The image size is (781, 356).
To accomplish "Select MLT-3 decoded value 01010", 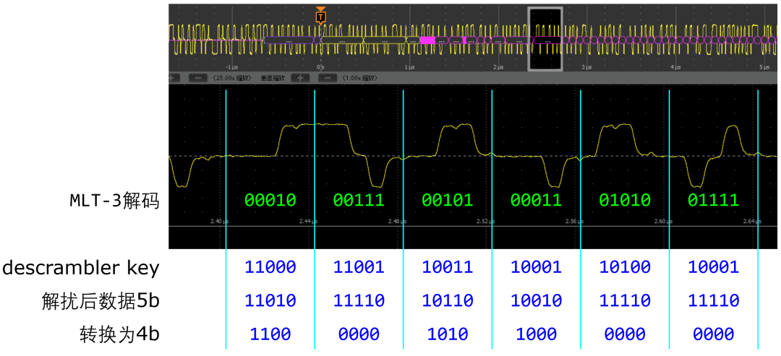I will (625, 200).
